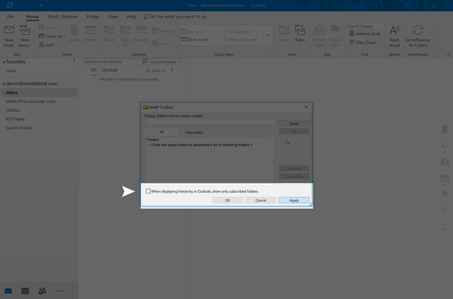Choose Reply All in ribbon
Screen dimensions: 453x299
coord(125,36)
